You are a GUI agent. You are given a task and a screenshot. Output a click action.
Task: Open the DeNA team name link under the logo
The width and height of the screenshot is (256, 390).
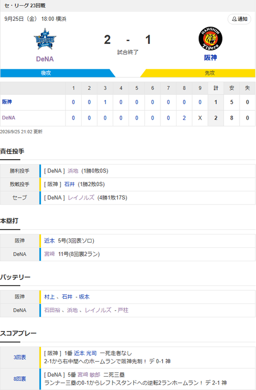coord(45,59)
